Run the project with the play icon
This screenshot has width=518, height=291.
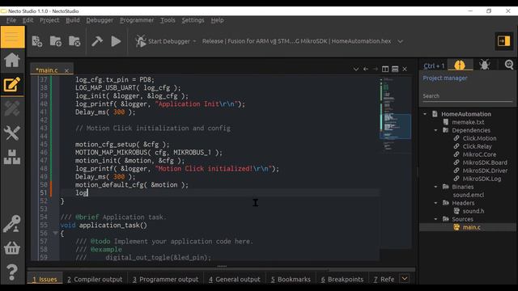[x=116, y=41]
